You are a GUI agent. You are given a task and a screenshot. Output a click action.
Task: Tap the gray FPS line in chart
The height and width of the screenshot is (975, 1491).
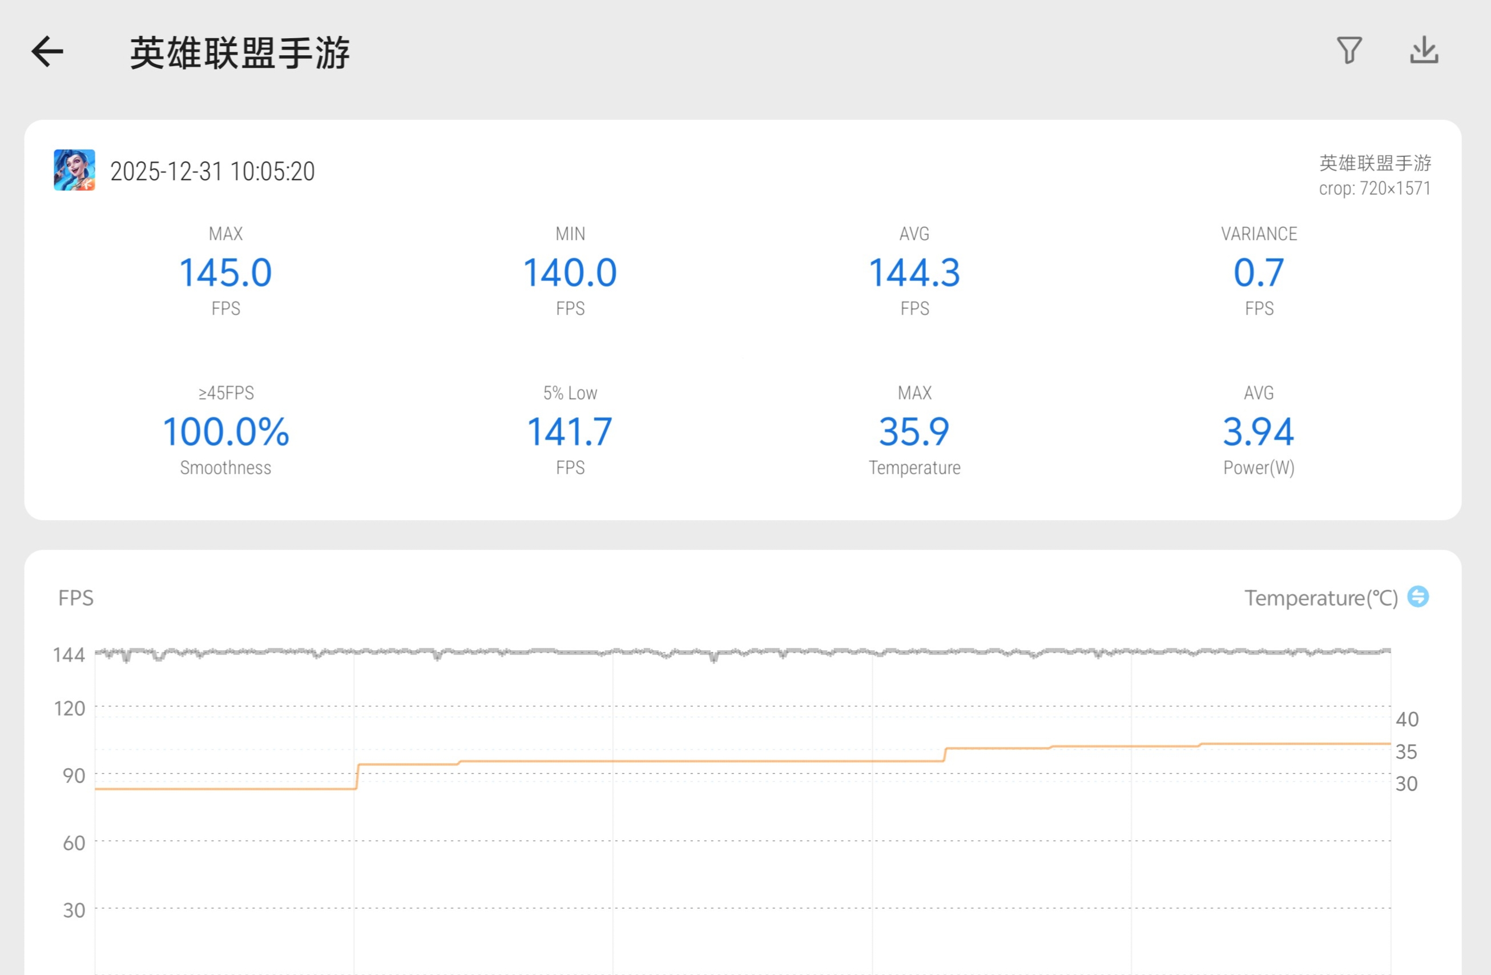click(x=752, y=652)
